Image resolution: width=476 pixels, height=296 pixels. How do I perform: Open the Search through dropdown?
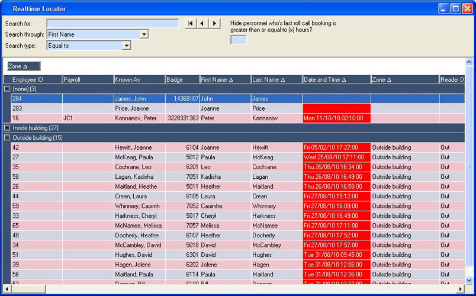coord(143,34)
